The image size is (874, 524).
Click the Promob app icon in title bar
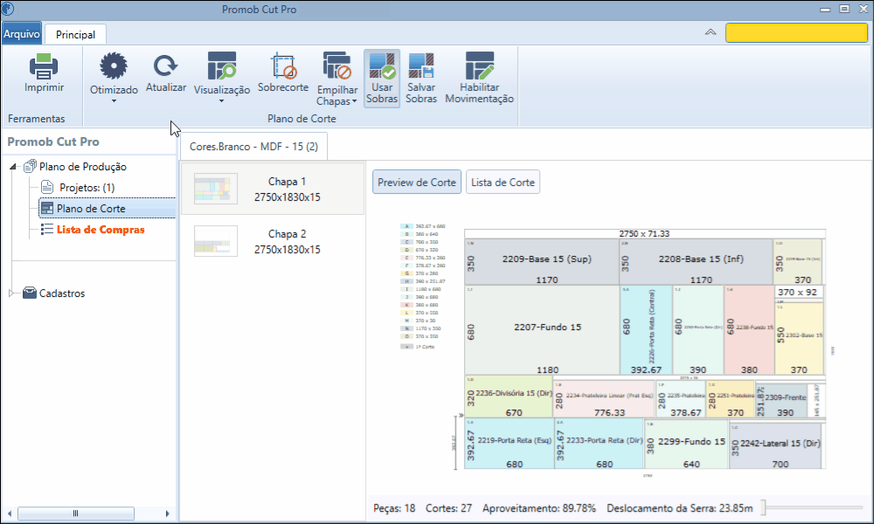tap(8, 9)
